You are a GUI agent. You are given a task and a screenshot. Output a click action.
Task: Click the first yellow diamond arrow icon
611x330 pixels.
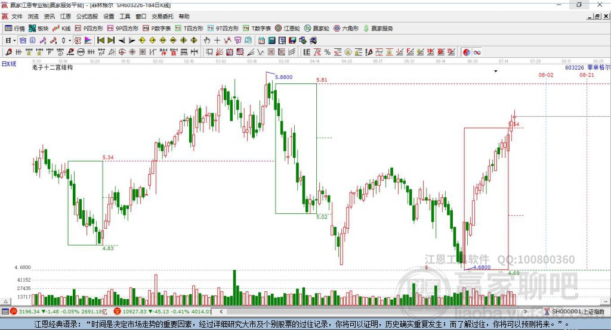click(142, 41)
